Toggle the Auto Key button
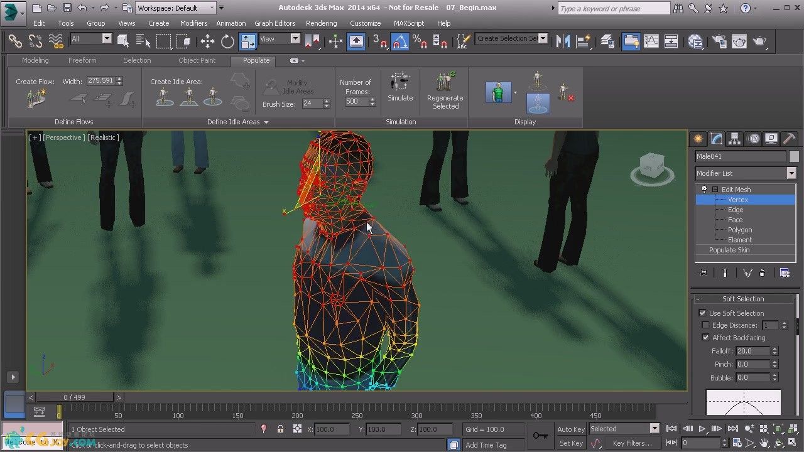 [570, 429]
